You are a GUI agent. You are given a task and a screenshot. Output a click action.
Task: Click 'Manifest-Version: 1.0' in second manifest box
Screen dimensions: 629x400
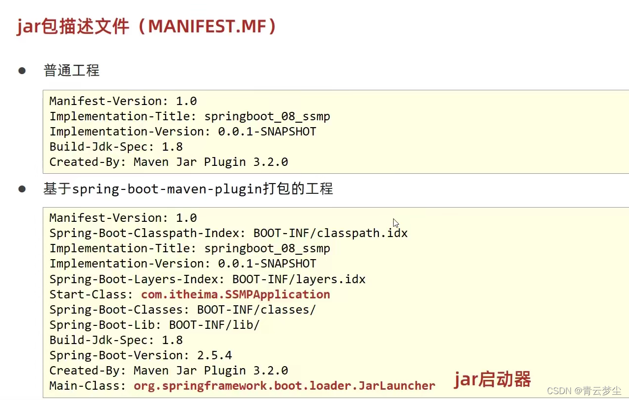click(x=123, y=218)
